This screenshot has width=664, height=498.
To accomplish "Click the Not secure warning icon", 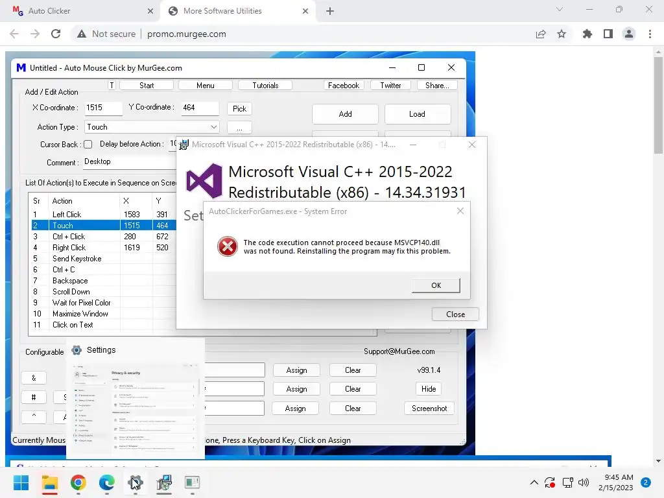I will coord(82,34).
